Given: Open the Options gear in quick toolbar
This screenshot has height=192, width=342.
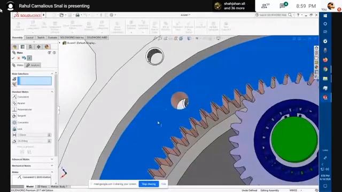Looking at the screenshot, I should 112,15.
